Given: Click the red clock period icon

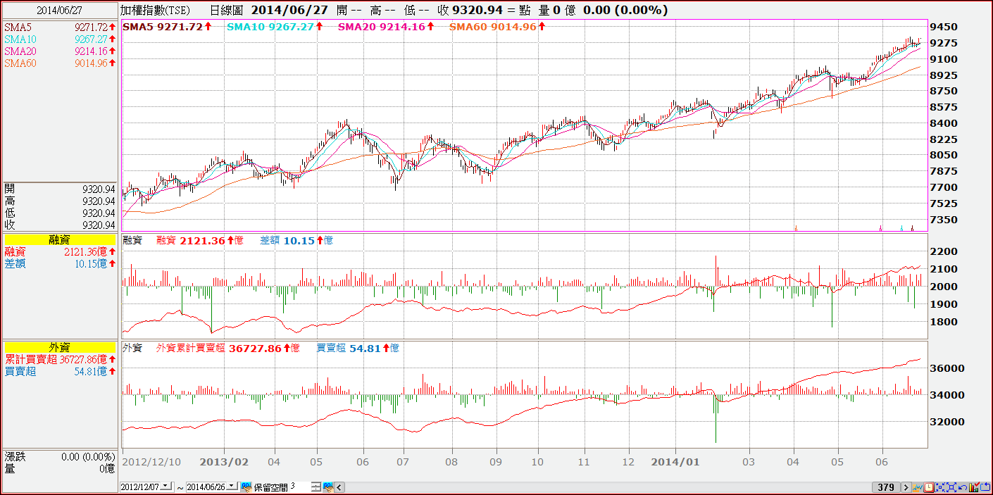Looking at the screenshot, I should tap(929, 487).
